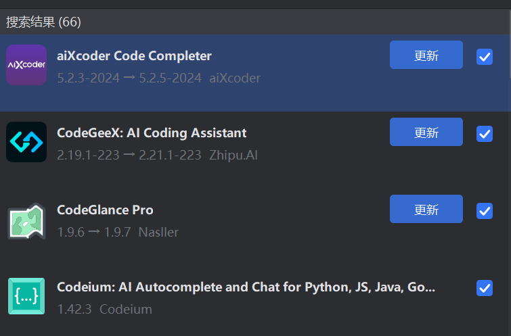This screenshot has width=511, height=336.
Task: Select the CodeGeeX: AI Coding Assistant entry
Action: 152,133
